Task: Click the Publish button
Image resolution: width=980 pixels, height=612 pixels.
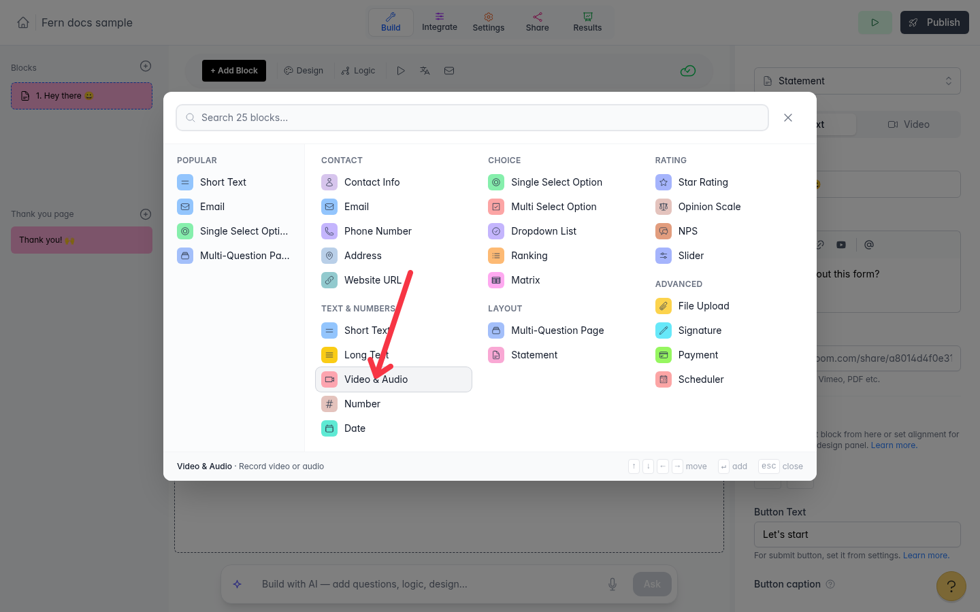Action: (934, 22)
